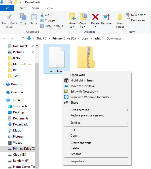
Task: Click the navigation pane scroll-up arrow
Action: (x=37, y=45)
